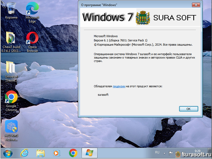The image size is (212, 159).
Task: Click the clock showing 9:29
Action: click(197, 151)
